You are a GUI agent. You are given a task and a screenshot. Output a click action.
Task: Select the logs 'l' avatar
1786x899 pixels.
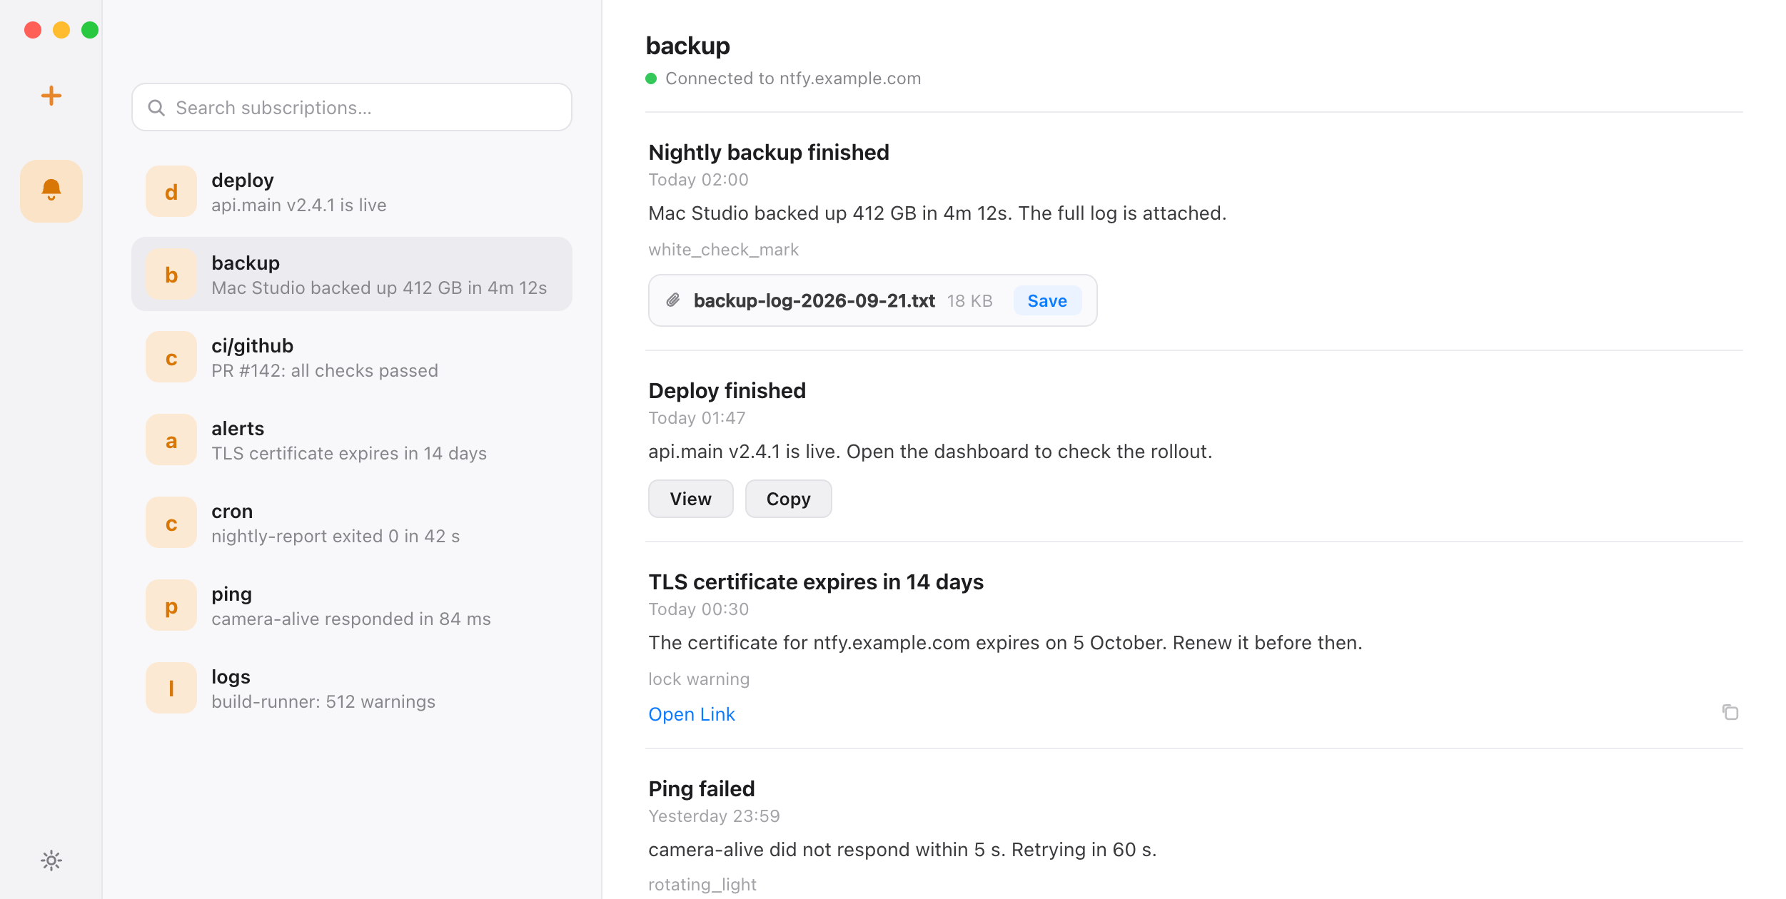pos(171,688)
